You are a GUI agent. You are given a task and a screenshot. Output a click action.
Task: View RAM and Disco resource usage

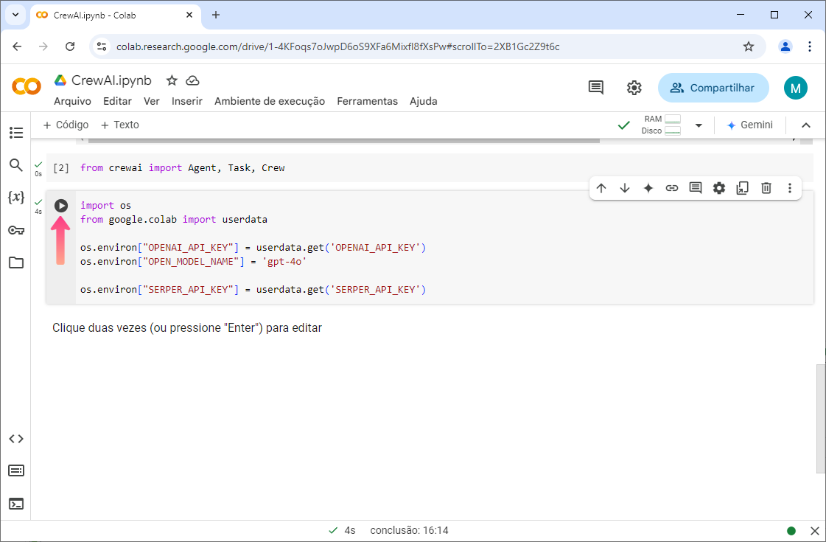pos(661,125)
